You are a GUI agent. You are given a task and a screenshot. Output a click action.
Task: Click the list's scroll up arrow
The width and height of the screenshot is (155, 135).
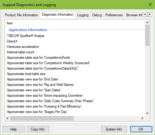click(x=147, y=22)
